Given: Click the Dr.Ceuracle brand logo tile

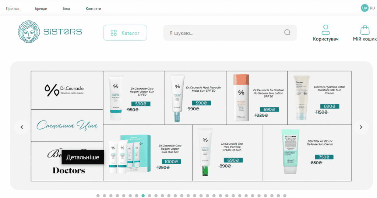Looking at the screenshot, I should pos(67,90).
